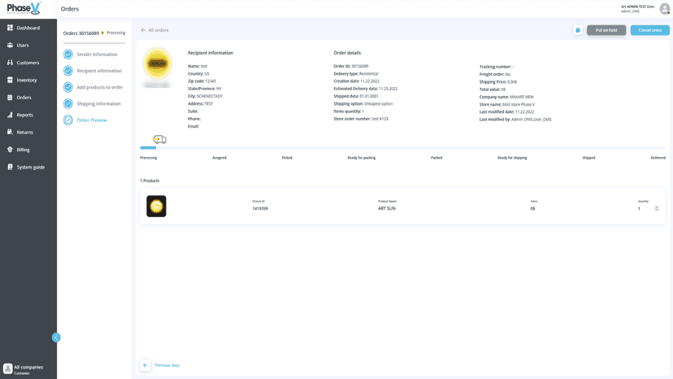Click the Picked status label
The image size is (673, 379).
point(287,158)
